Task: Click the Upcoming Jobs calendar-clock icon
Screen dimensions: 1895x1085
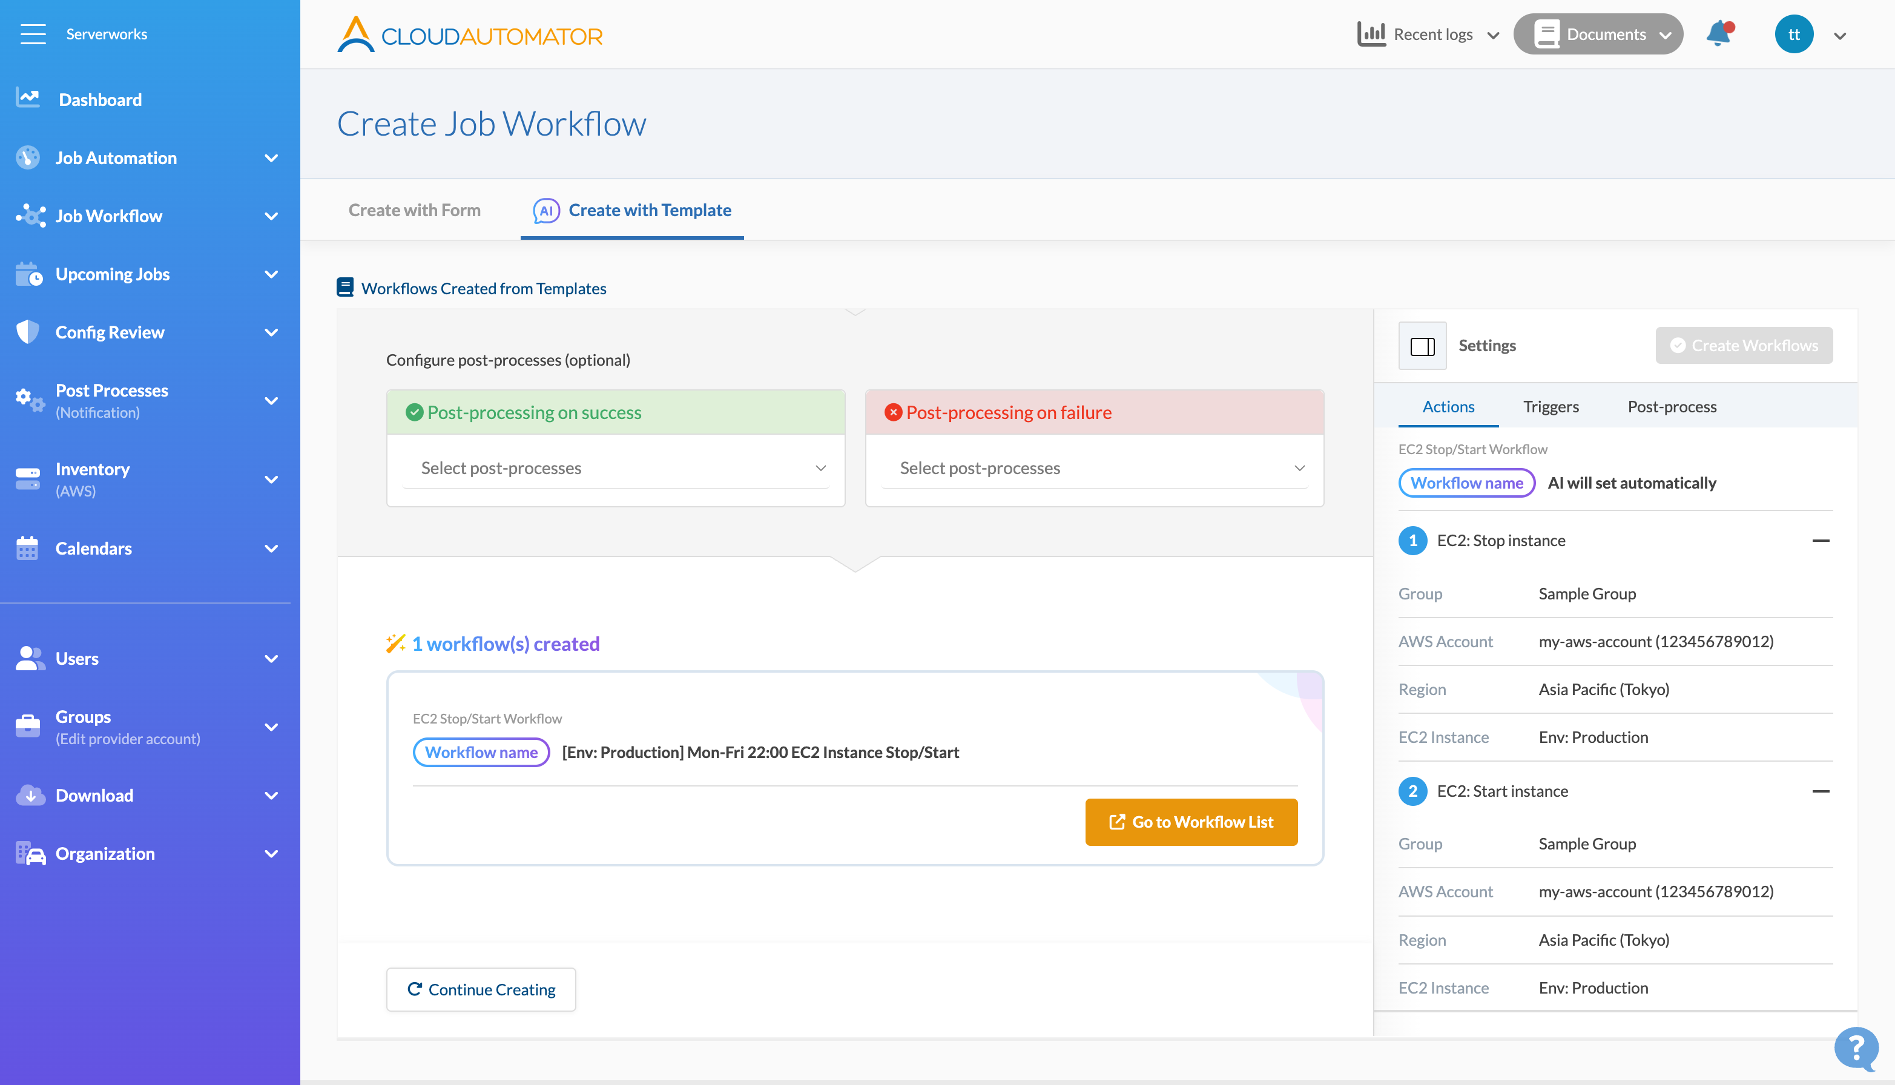Action: (29, 274)
